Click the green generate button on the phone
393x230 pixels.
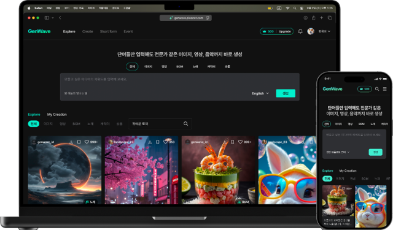pos(375,152)
